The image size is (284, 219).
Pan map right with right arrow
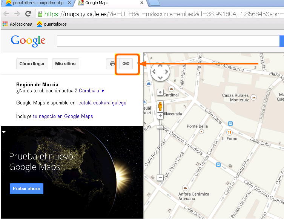pos(166,72)
